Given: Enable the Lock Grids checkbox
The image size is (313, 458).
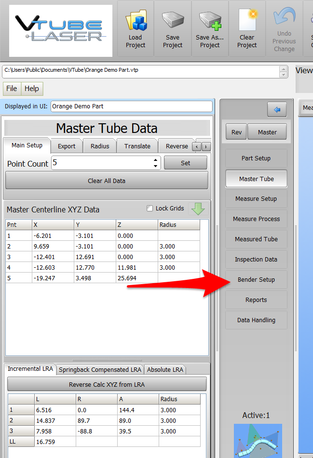Looking at the screenshot, I should point(150,209).
